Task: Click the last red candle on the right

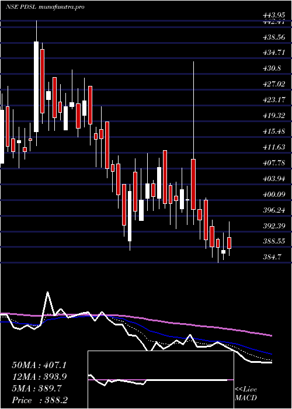Action: pos(229,243)
